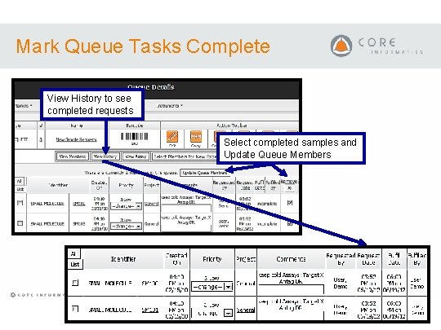Click the barcode image in the Barcode column
The height and width of the screenshot is (330, 441).
point(135,136)
